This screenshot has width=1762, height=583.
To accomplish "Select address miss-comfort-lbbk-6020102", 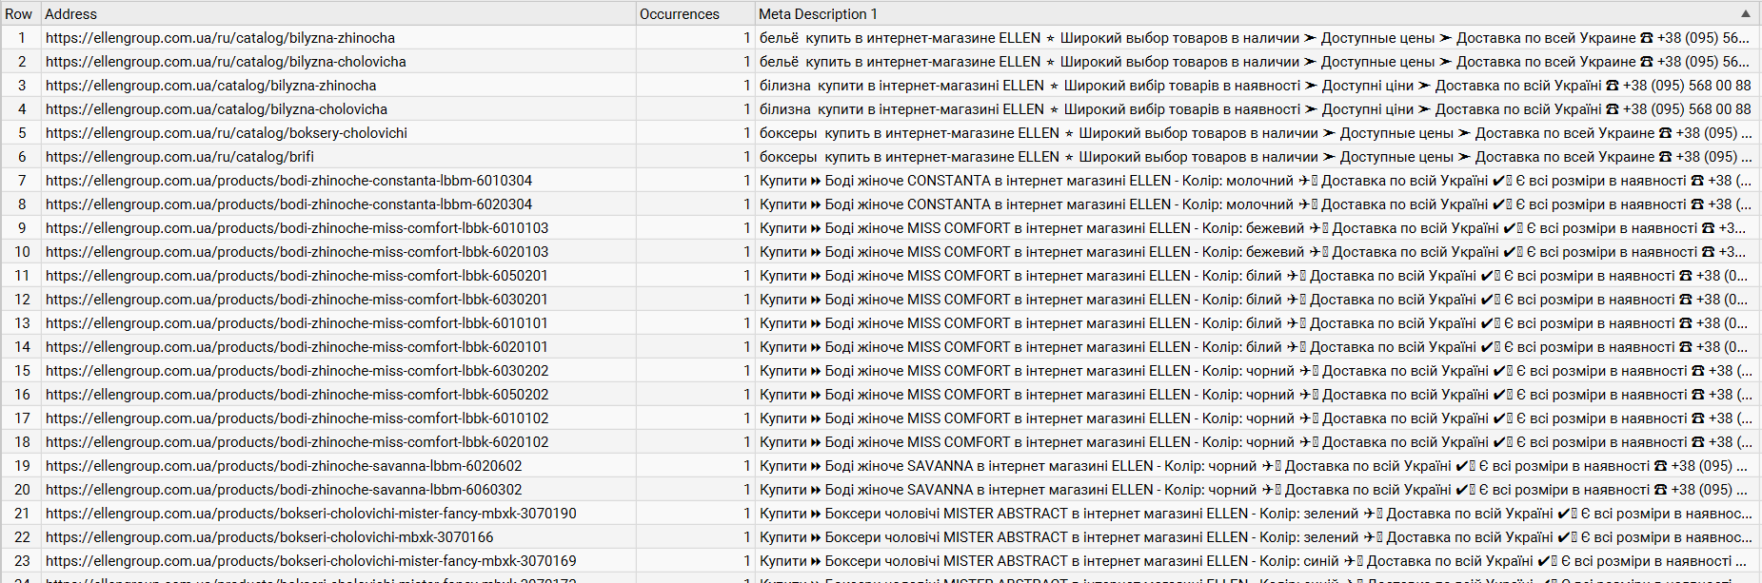I will click(x=339, y=442).
